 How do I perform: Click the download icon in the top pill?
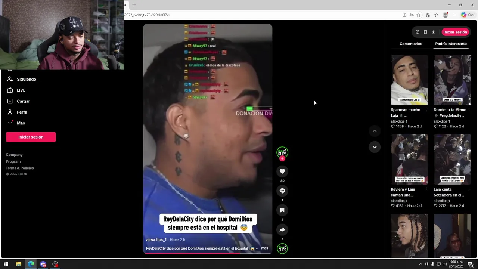(433, 32)
